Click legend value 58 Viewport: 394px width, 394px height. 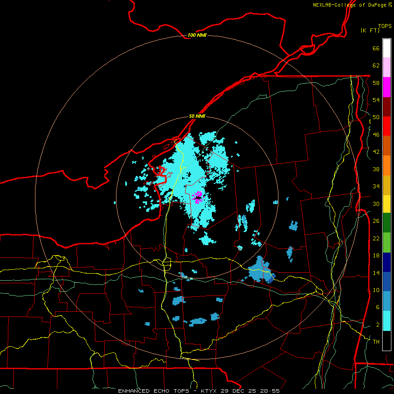tap(376, 83)
